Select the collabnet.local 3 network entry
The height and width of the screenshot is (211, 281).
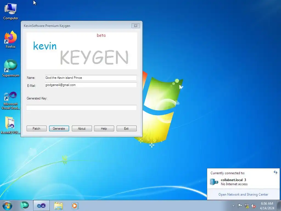pos(243,182)
